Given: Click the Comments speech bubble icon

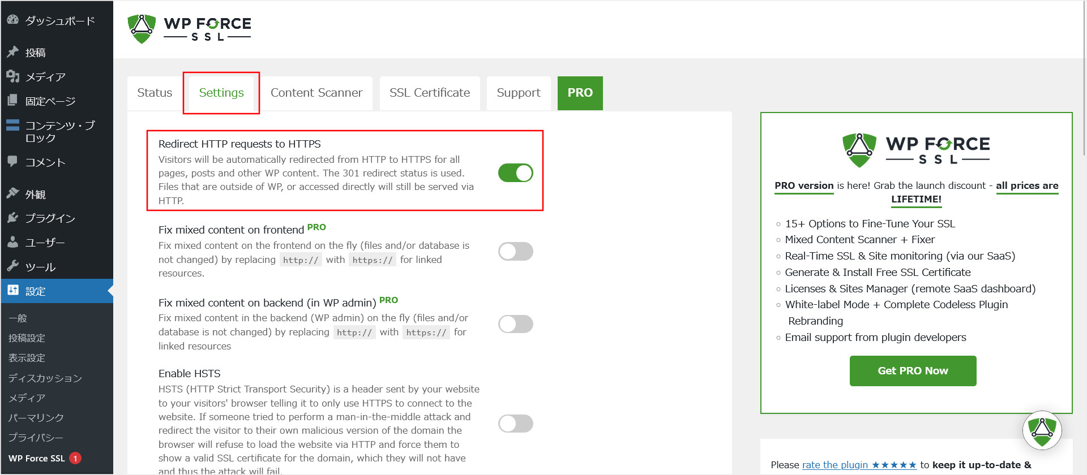Looking at the screenshot, I should [x=12, y=162].
